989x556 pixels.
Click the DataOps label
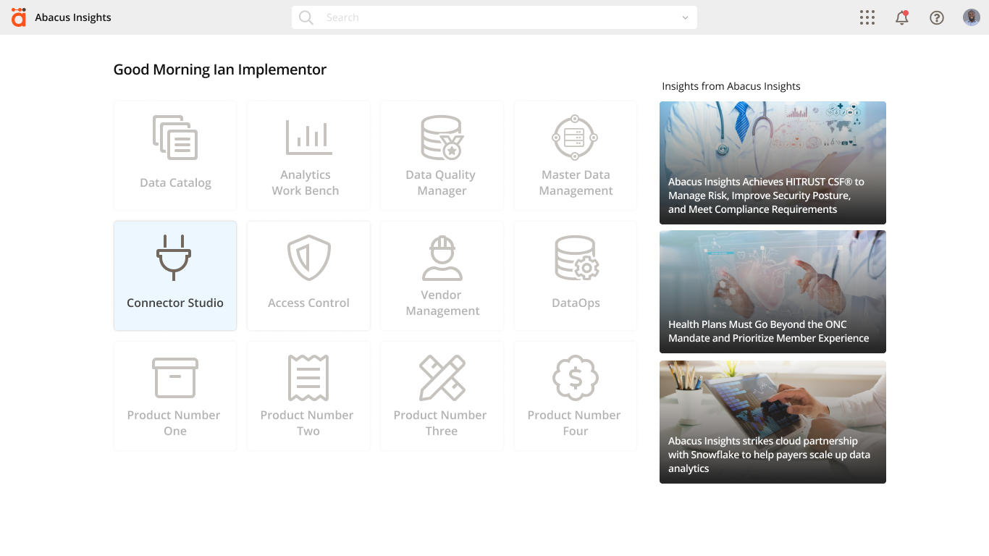576,303
